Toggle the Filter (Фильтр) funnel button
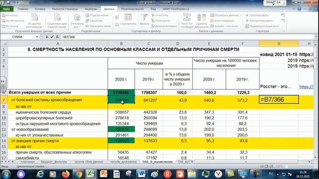This screenshot has height=179, width=319. pyautogui.click(x=144, y=20)
